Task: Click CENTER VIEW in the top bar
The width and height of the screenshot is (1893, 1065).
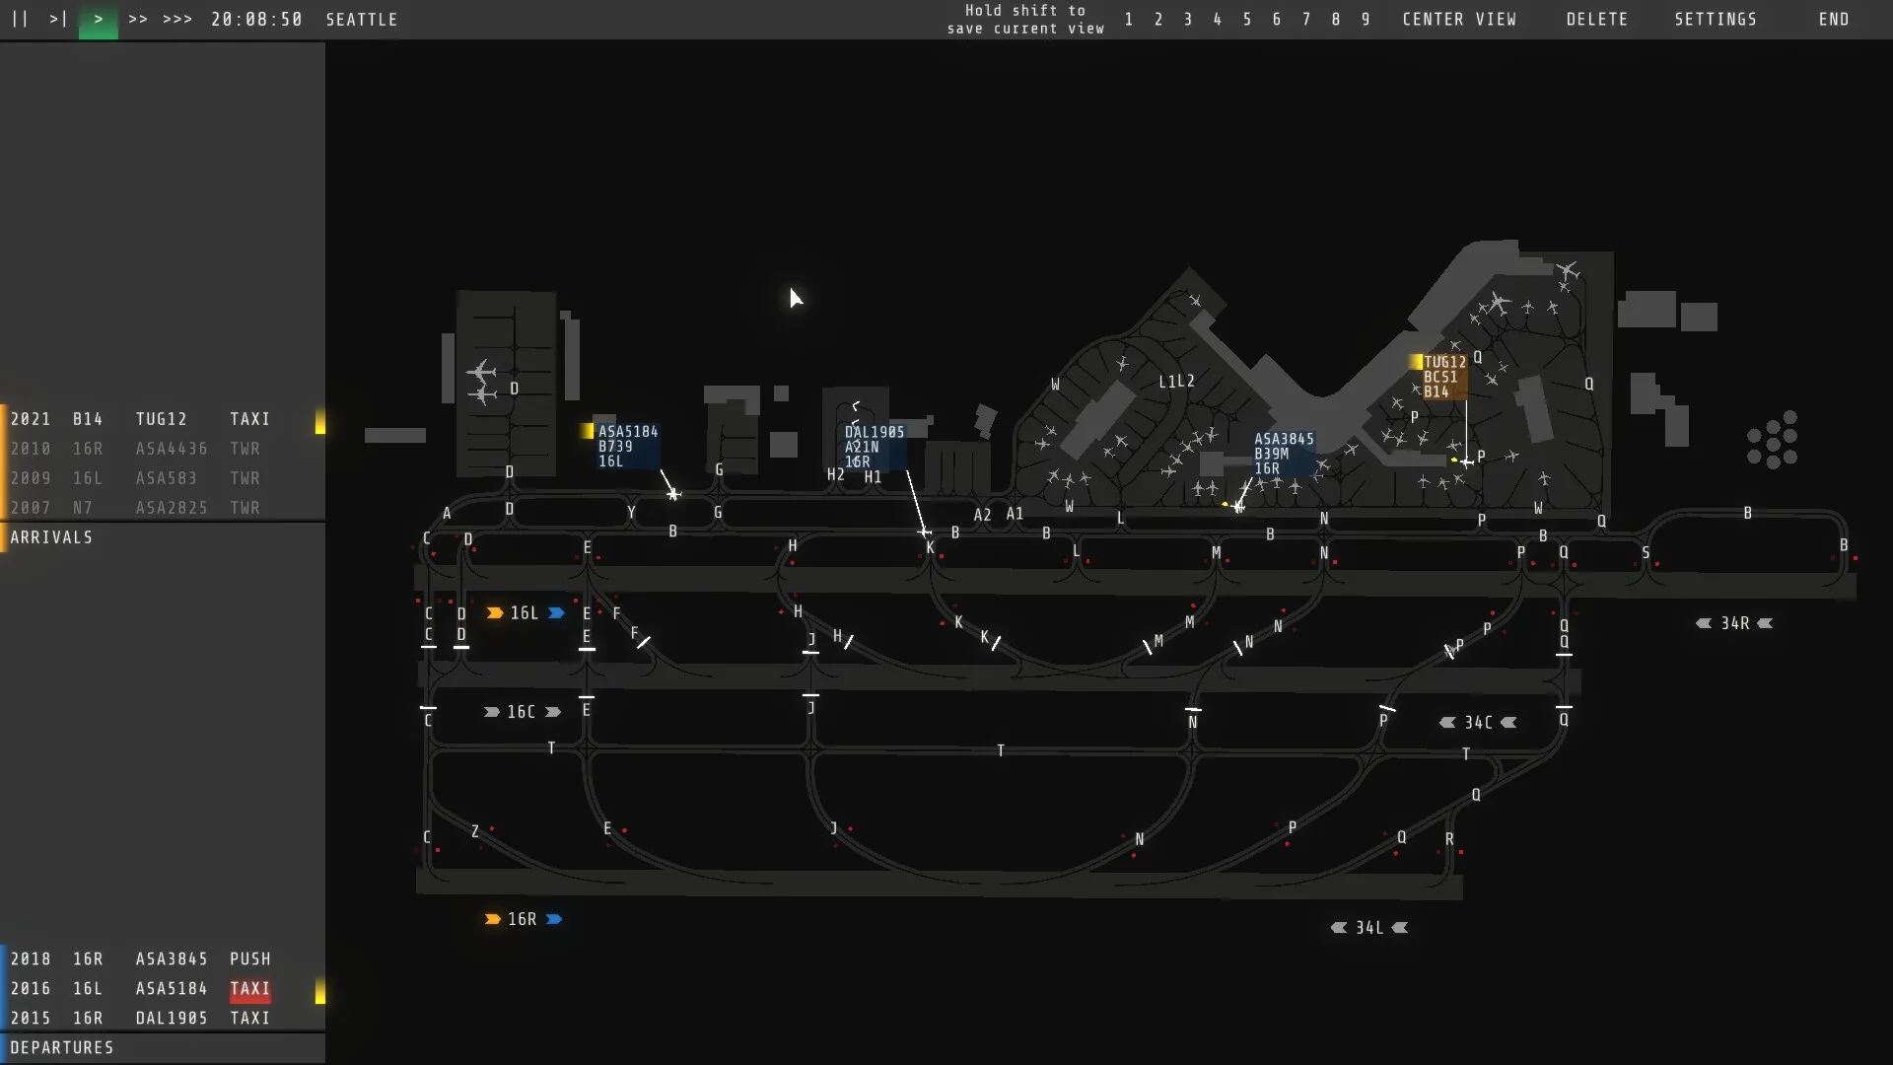Action: (1459, 19)
